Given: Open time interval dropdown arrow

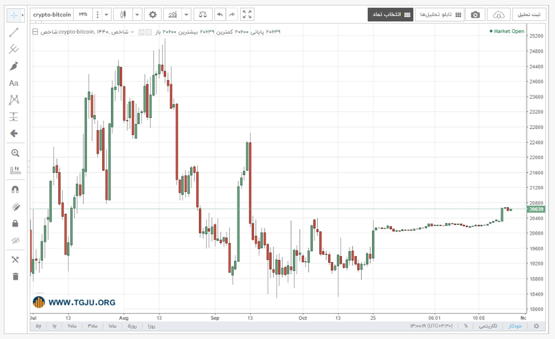Looking at the screenshot, I should point(106,15).
